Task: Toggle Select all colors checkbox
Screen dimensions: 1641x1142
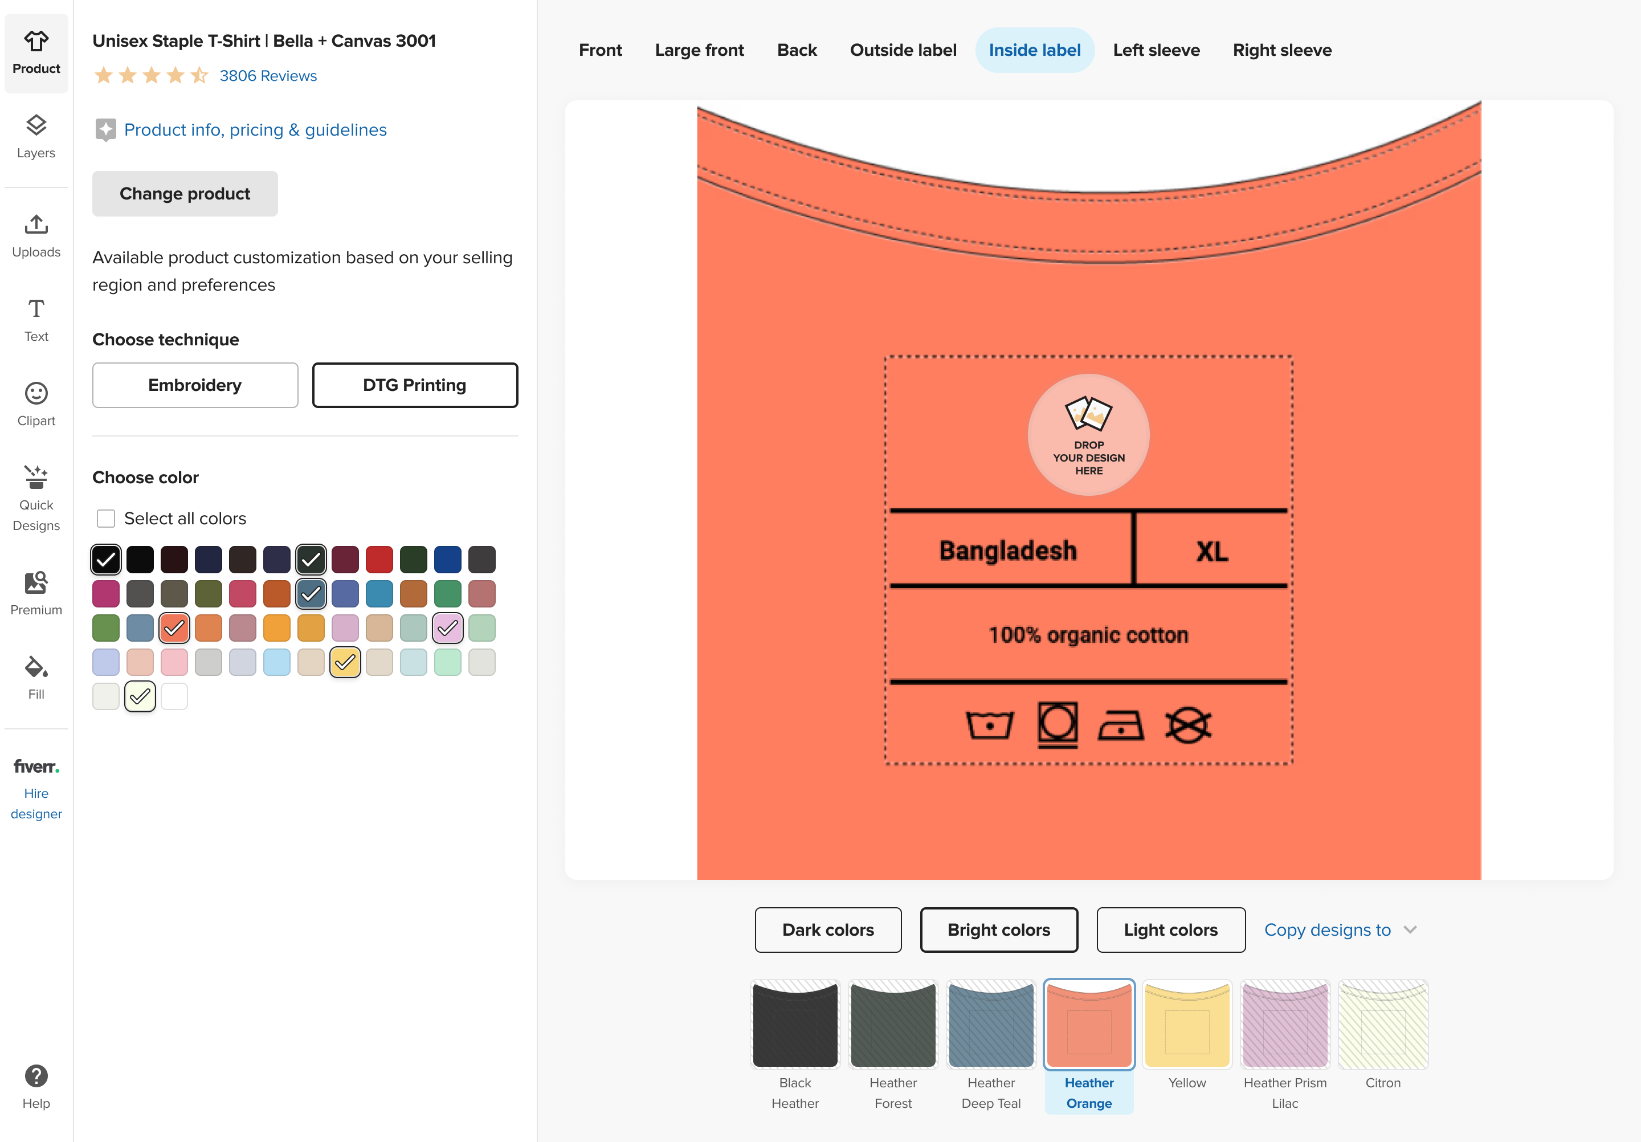Action: click(106, 517)
